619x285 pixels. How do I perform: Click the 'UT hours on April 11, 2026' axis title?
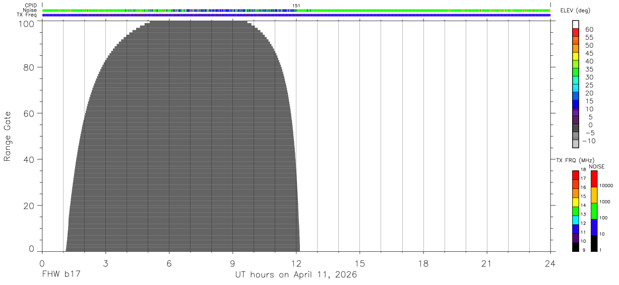click(296, 275)
